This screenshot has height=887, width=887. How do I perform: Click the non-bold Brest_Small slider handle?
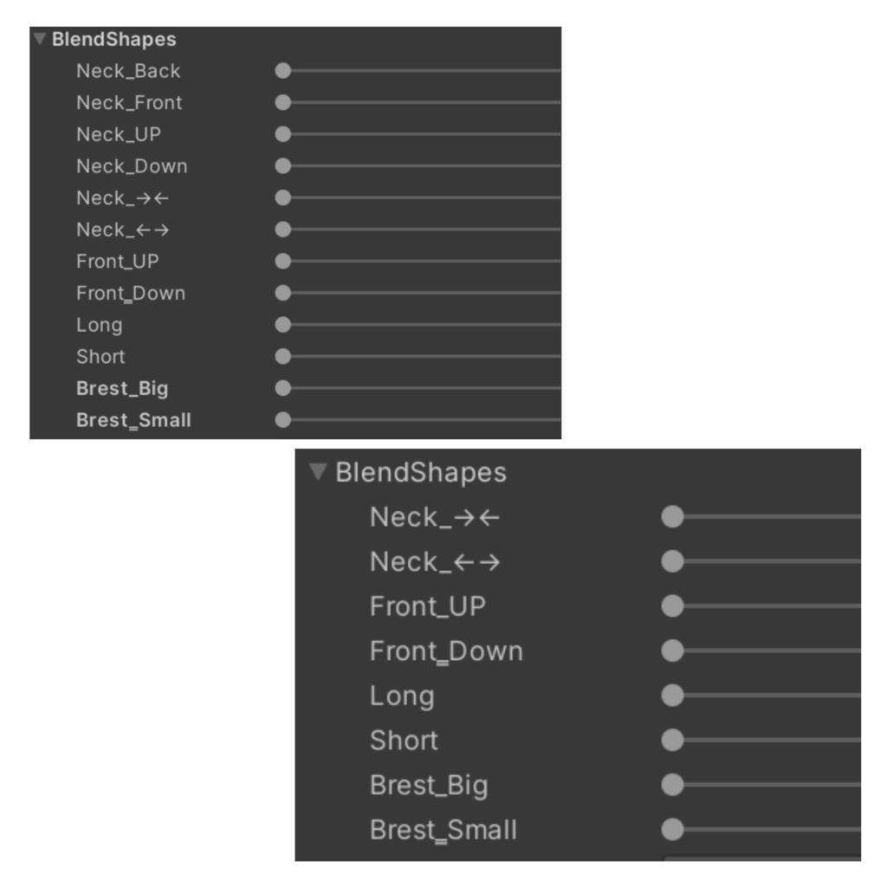(x=672, y=830)
